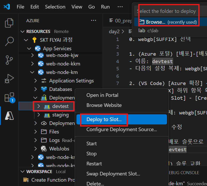Open the Extensions view with update badge
This screenshot has width=207, height=186.
coord(10,97)
